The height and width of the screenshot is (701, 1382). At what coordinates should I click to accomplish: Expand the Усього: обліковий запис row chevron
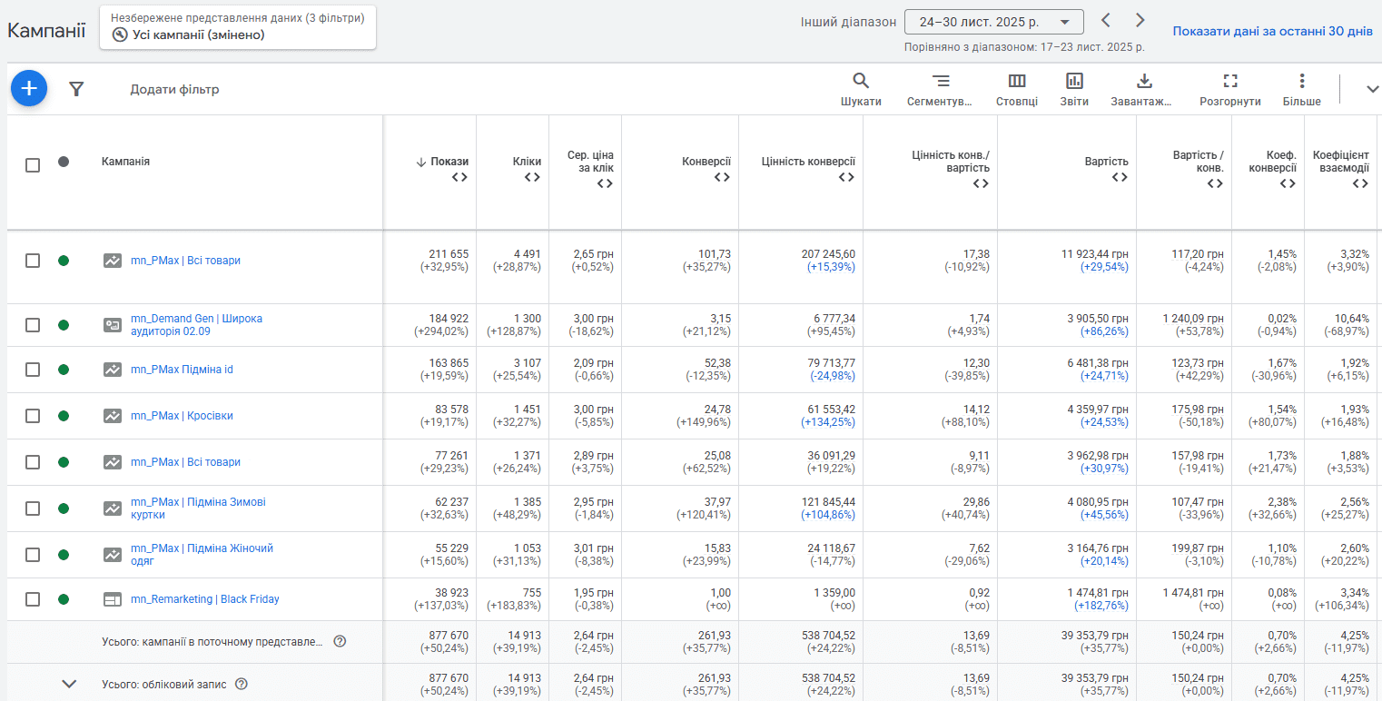click(69, 684)
